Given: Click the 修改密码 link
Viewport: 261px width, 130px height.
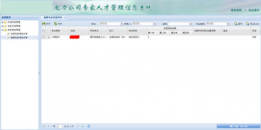Looking at the screenshot, I should click(236, 10).
